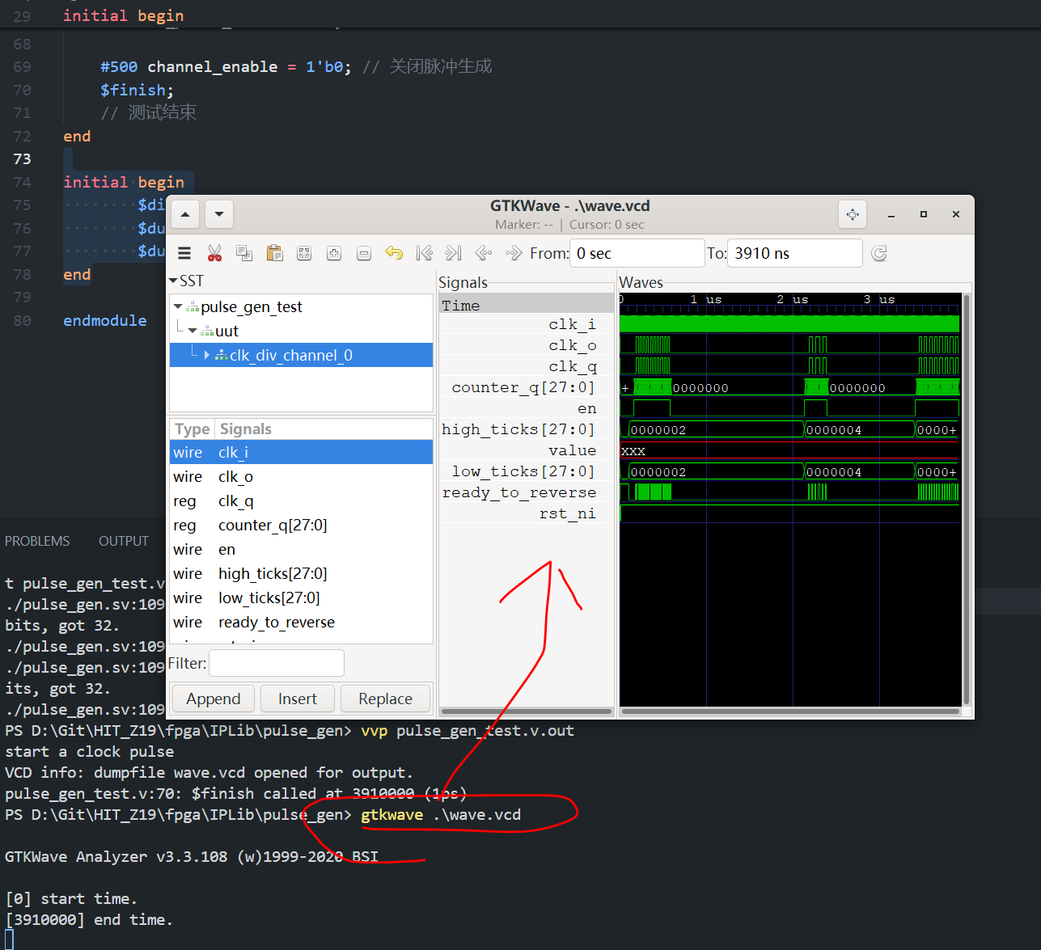Viewport: 1041px width, 950px height.
Task: Select wire high_ticks[27:0] in signal list
Action: point(301,573)
